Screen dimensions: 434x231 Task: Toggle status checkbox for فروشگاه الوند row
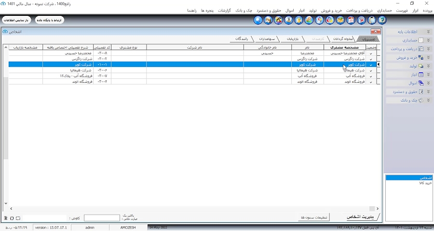coord(371,82)
